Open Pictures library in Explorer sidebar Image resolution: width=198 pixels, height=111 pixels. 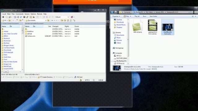click(118, 40)
